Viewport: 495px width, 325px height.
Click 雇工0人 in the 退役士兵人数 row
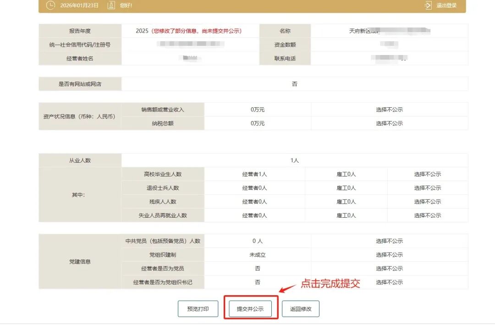346,188
